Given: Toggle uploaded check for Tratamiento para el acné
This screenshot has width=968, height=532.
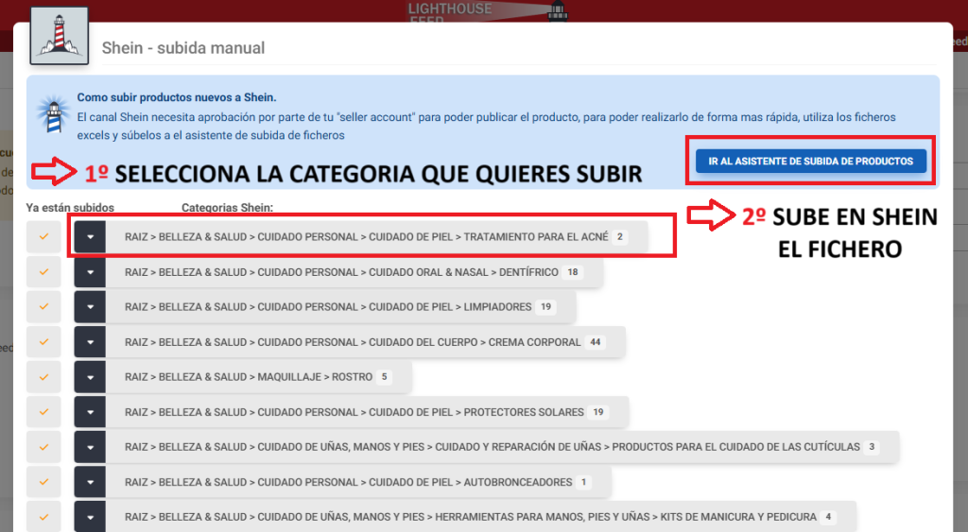Looking at the screenshot, I should tap(43, 237).
